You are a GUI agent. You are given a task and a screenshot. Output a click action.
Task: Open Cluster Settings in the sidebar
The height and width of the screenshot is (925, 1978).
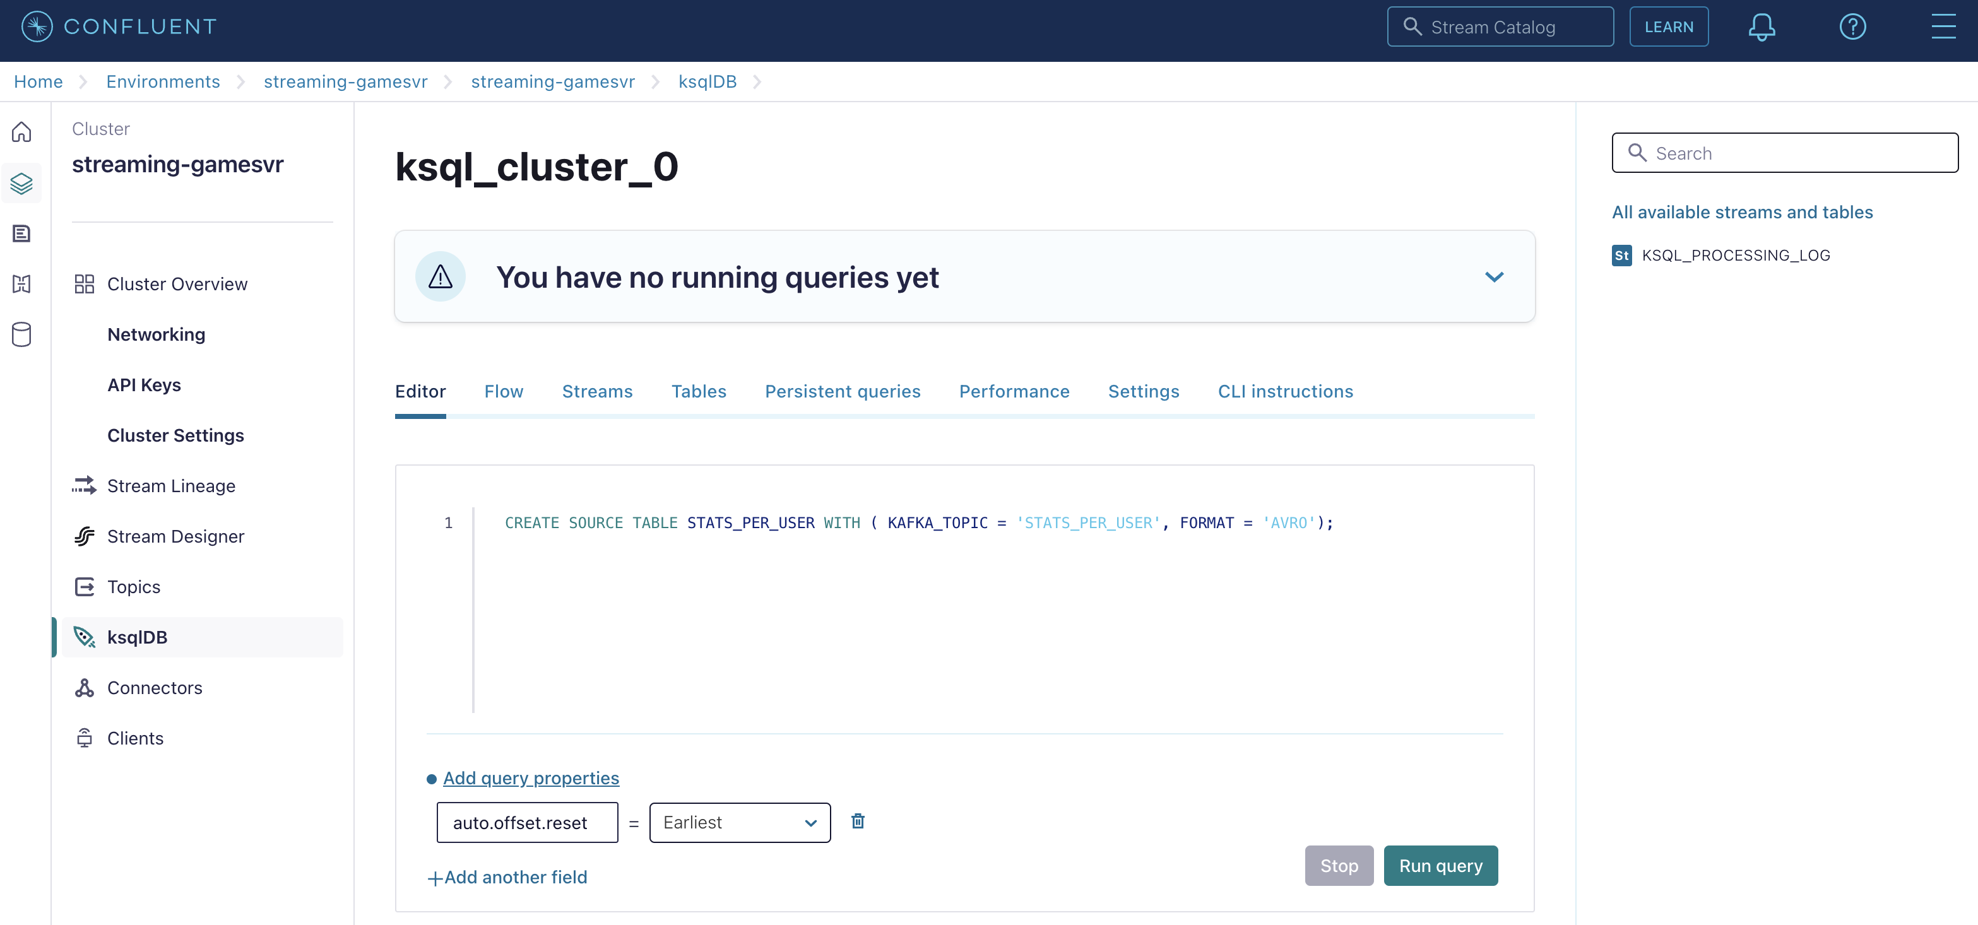[x=176, y=435]
